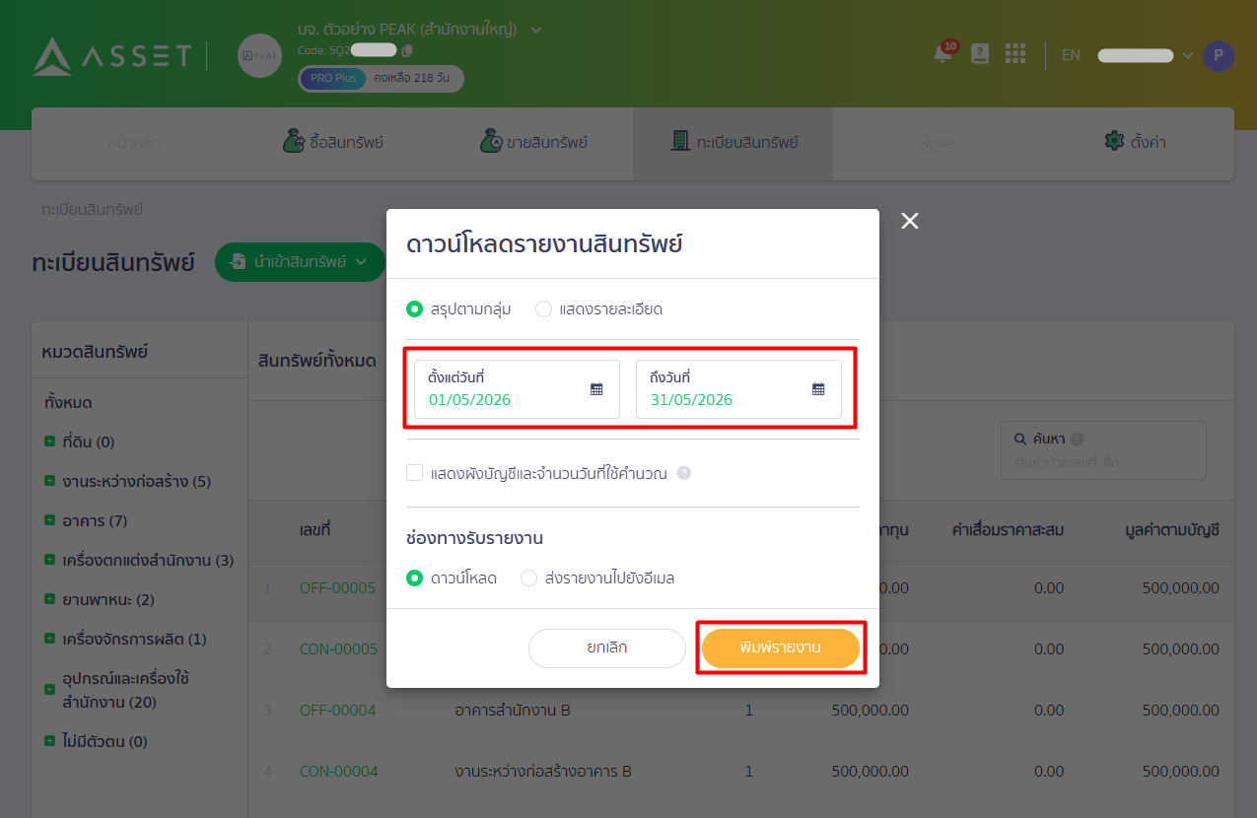Close the download report dialog
Screen dimensions: 1257x818
point(909,221)
